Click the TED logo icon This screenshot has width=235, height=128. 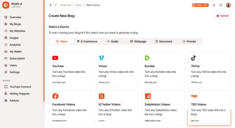194,96
